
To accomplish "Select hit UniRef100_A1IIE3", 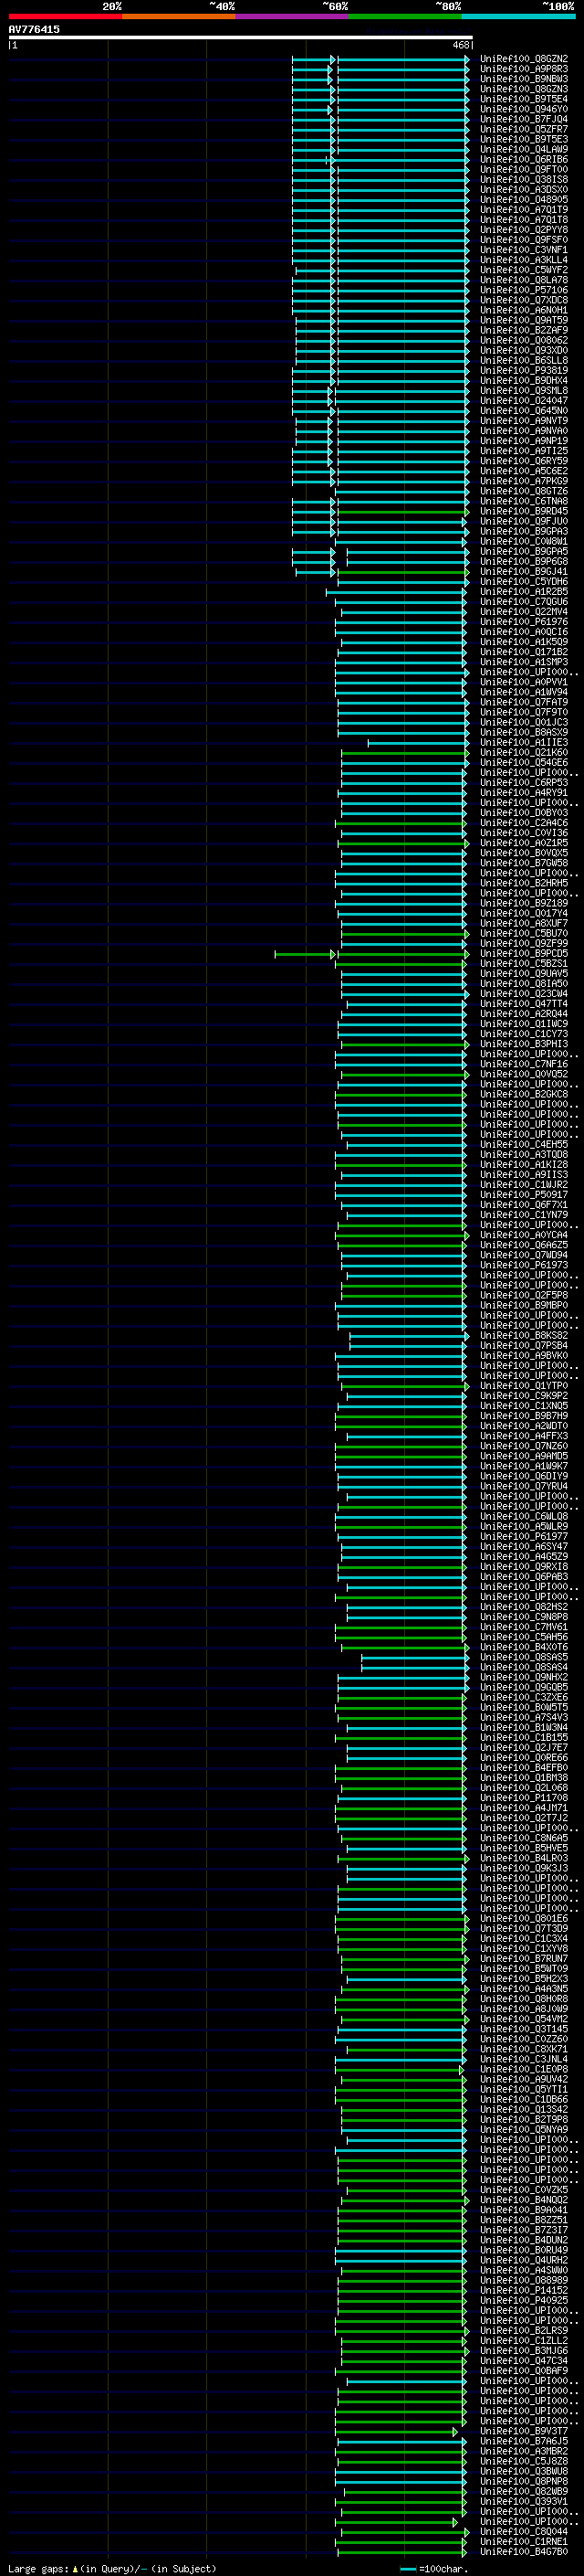I will coord(524,742).
